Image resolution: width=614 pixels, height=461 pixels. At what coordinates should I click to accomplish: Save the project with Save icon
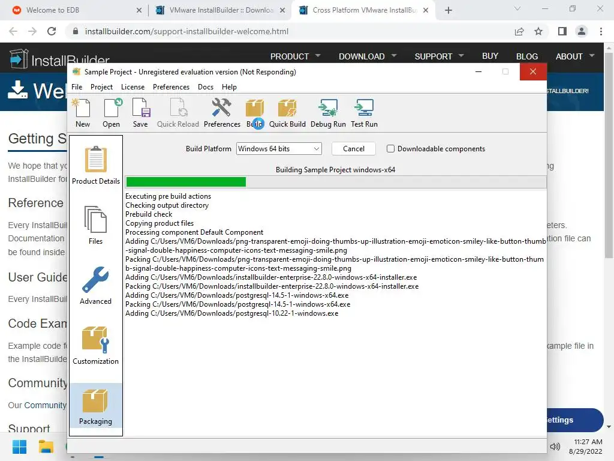click(140, 113)
